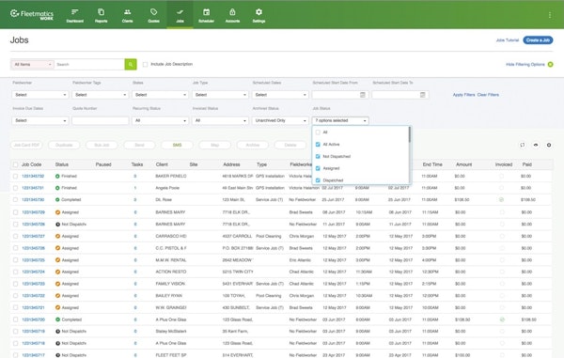Open the Dashboard section
The image size is (564, 358).
[x=75, y=16]
